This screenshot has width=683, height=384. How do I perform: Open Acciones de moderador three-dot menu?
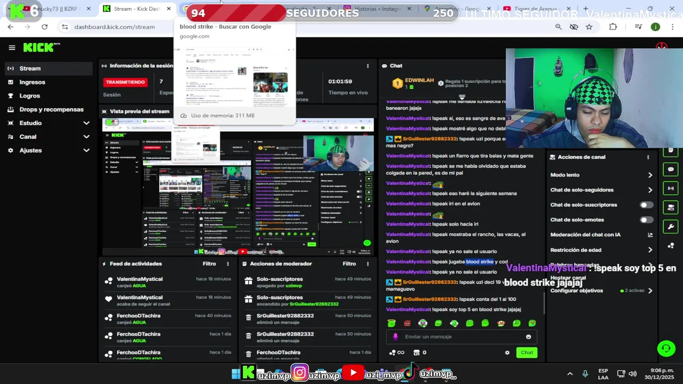368,263
